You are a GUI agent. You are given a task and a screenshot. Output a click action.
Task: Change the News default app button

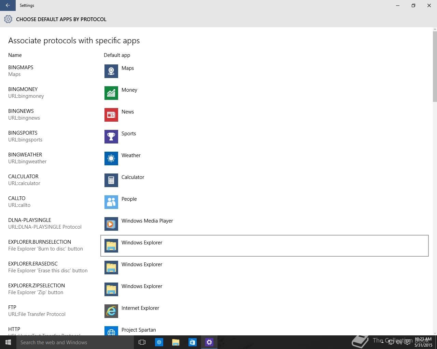(265, 115)
